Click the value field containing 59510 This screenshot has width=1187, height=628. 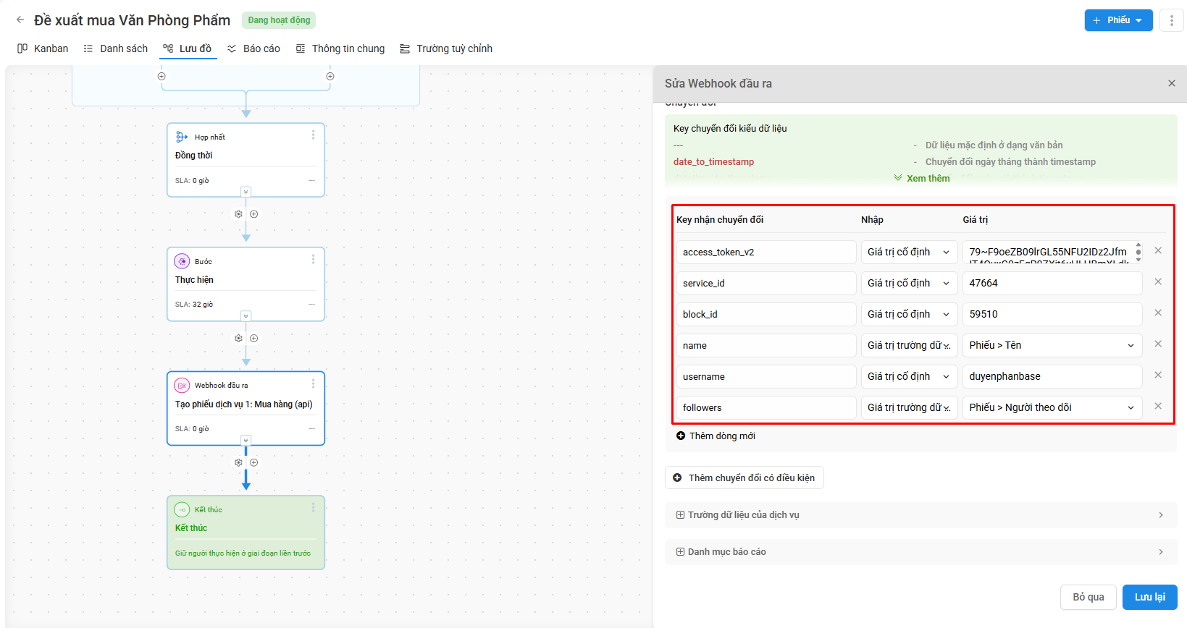point(1052,314)
